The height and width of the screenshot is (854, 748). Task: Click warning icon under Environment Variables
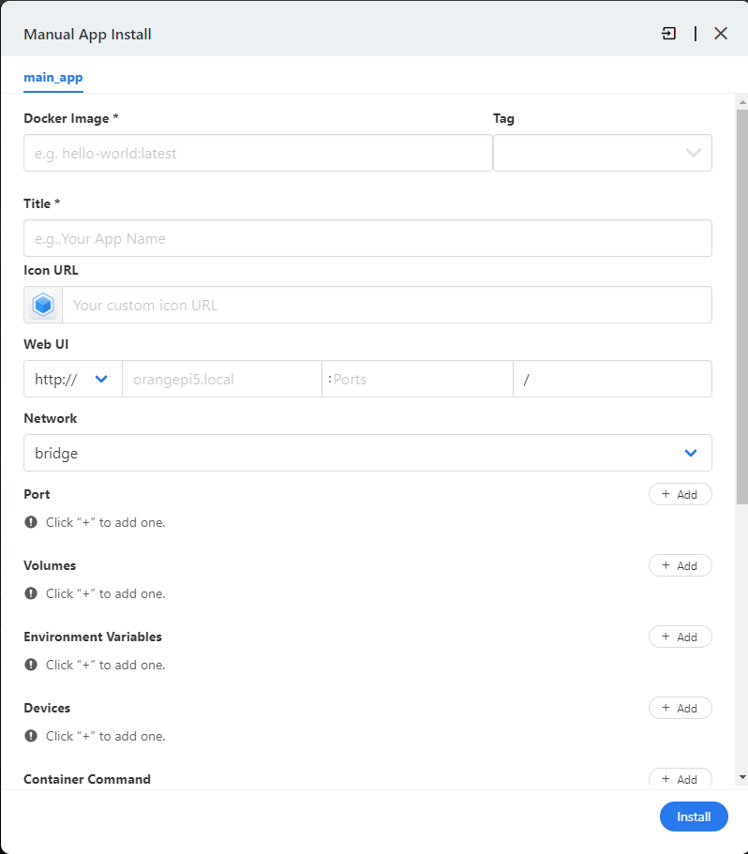(31, 665)
